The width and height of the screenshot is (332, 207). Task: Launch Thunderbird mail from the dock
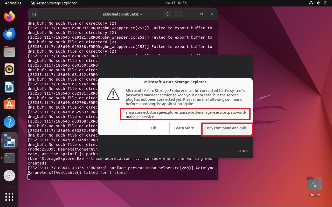tap(9, 34)
